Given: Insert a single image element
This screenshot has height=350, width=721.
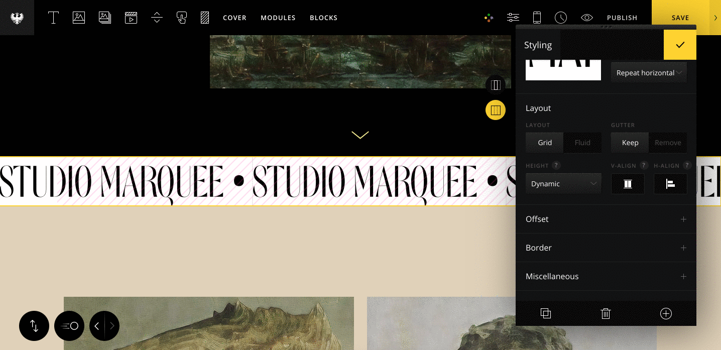Looking at the screenshot, I should point(79,18).
